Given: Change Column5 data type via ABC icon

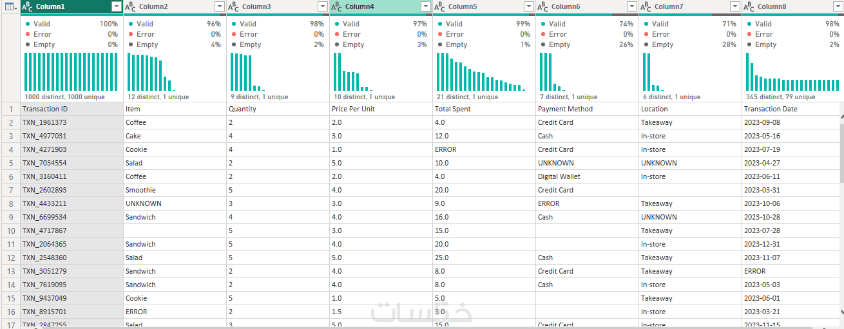Looking at the screenshot, I should pos(439,6).
